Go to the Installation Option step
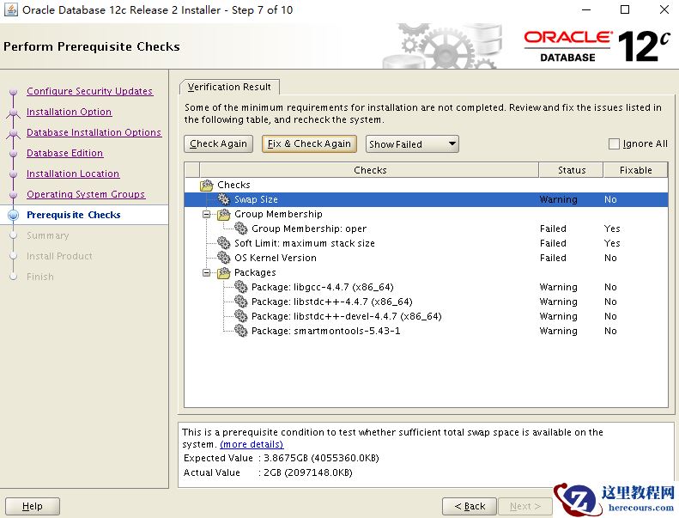 pyautogui.click(x=70, y=112)
